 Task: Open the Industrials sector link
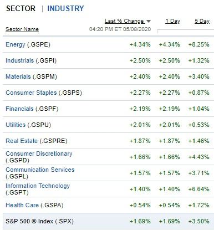coord(20,60)
